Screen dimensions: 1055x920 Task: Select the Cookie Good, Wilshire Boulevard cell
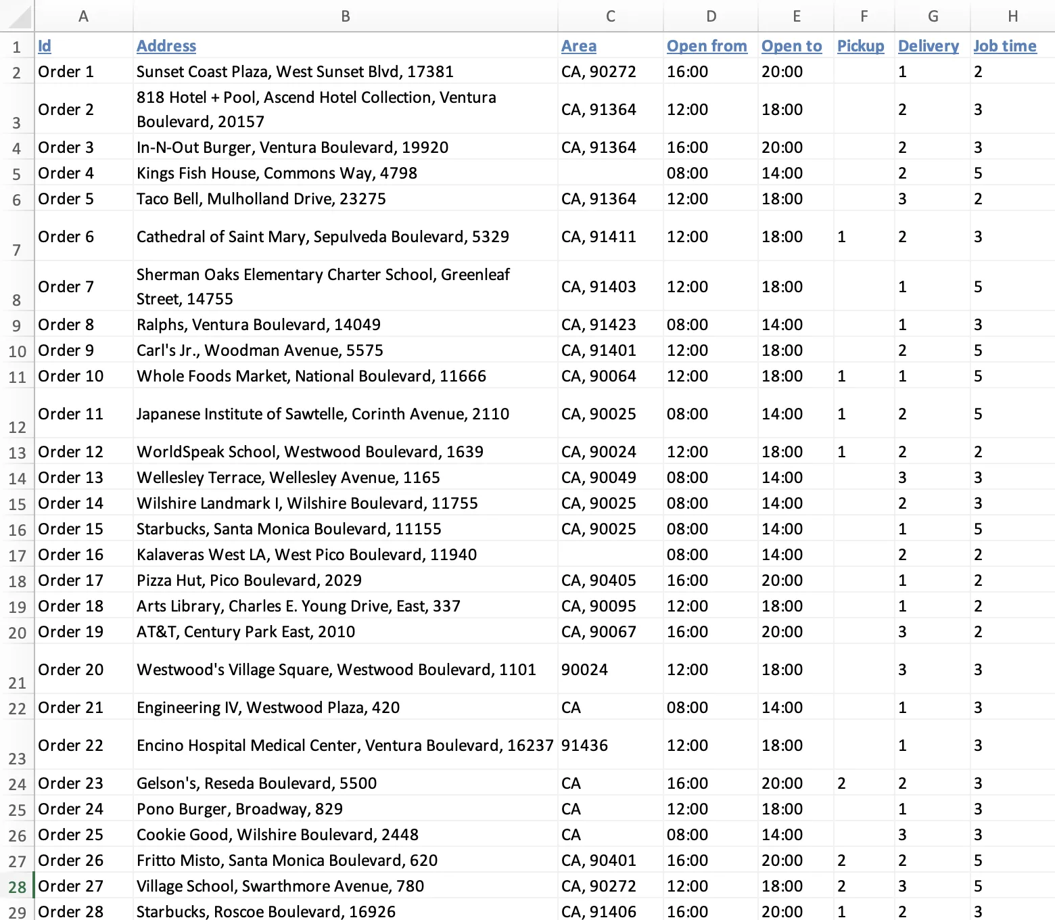(345, 835)
